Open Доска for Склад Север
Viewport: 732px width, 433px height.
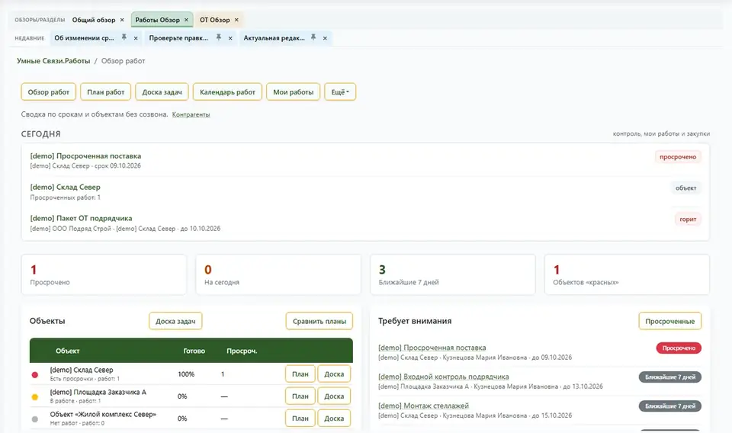pyautogui.click(x=334, y=374)
